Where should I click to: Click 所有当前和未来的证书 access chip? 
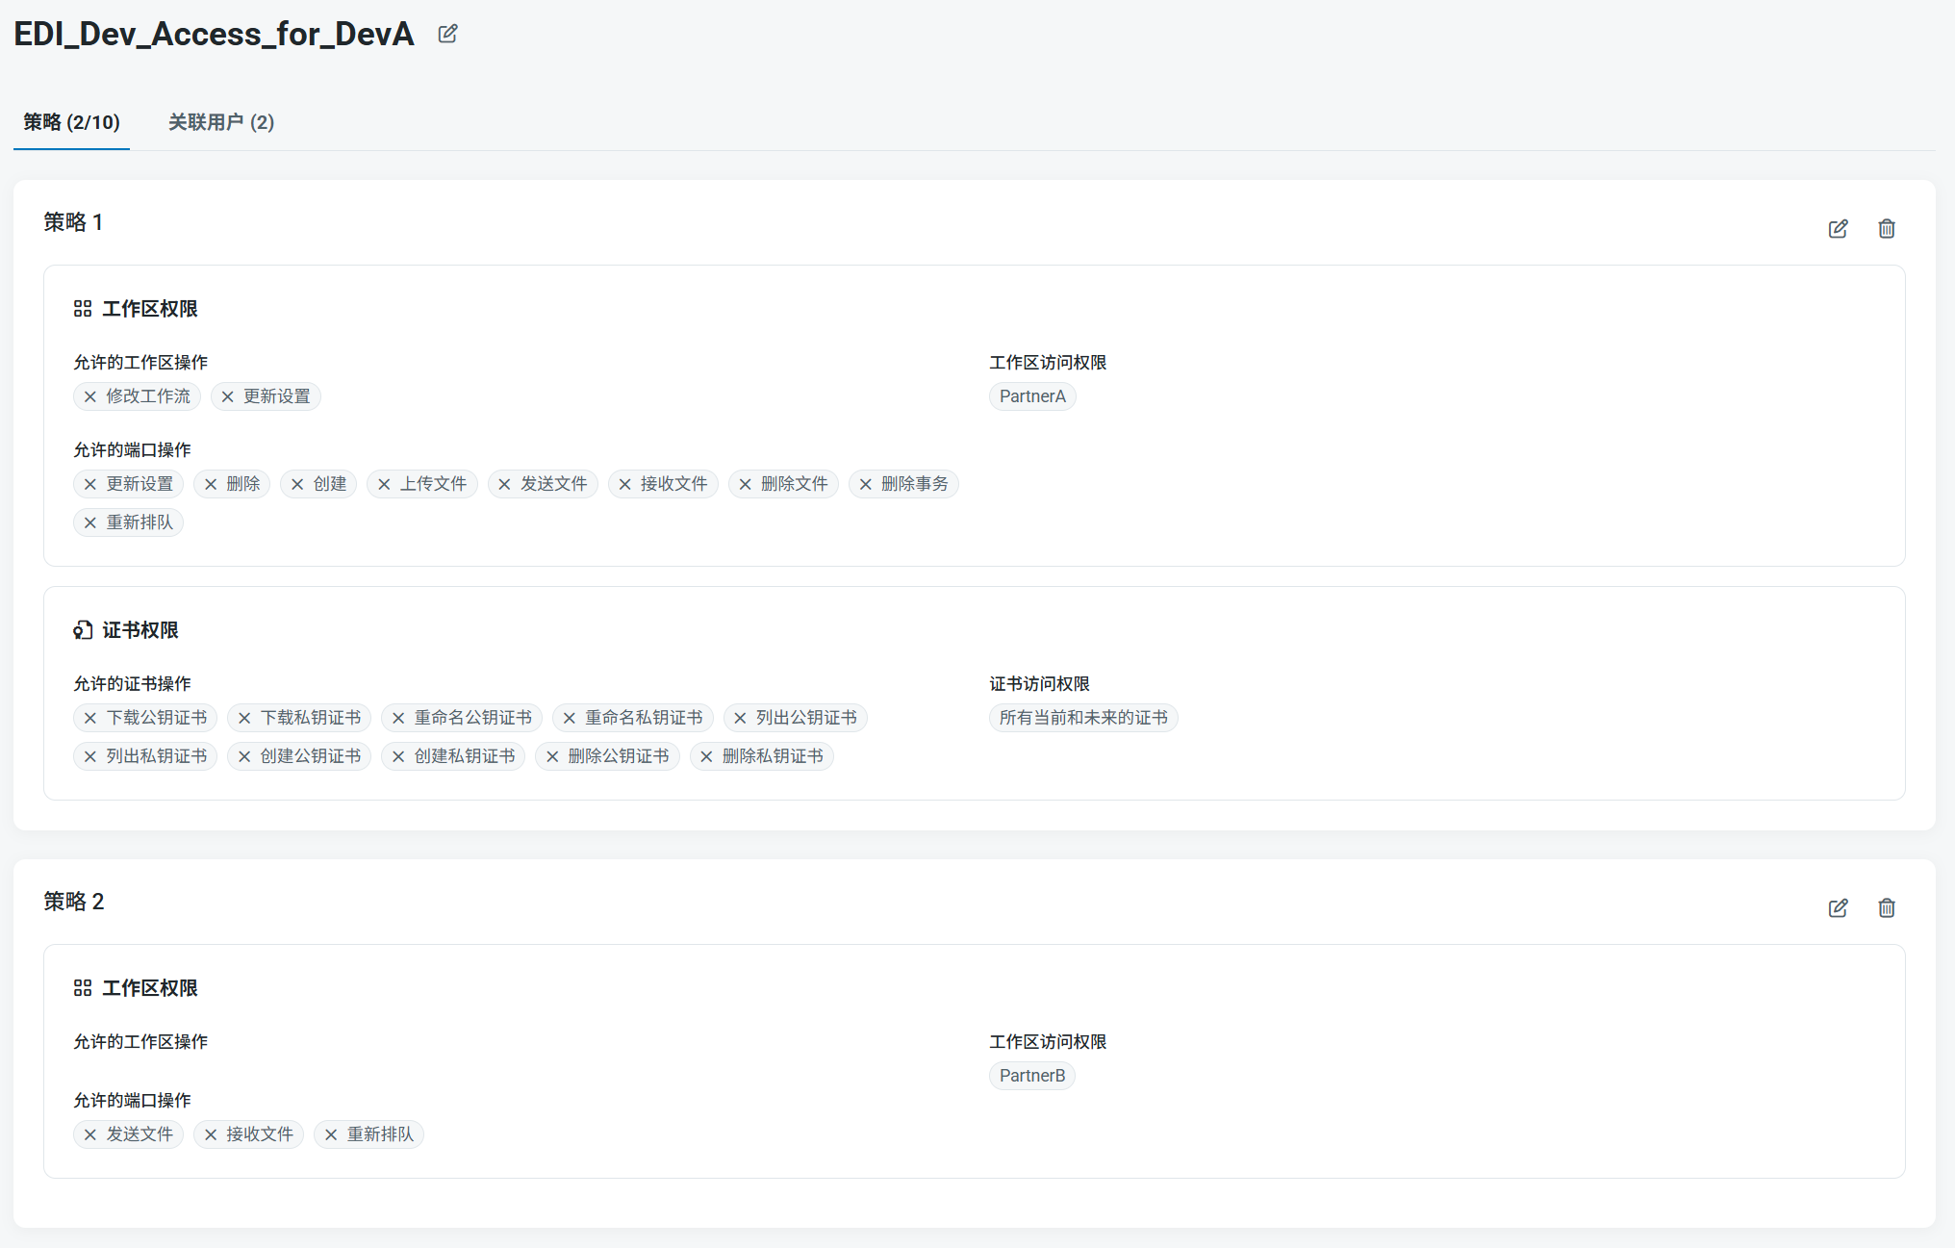[1082, 718]
